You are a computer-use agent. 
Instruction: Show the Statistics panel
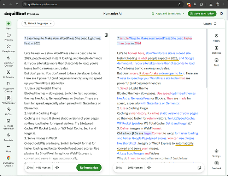coord(216,50)
